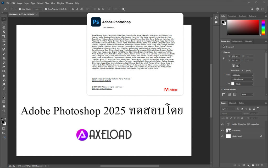Toggle Lock all padlock in Layers
The image size is (268, 168).
click(x=242, y=118)
